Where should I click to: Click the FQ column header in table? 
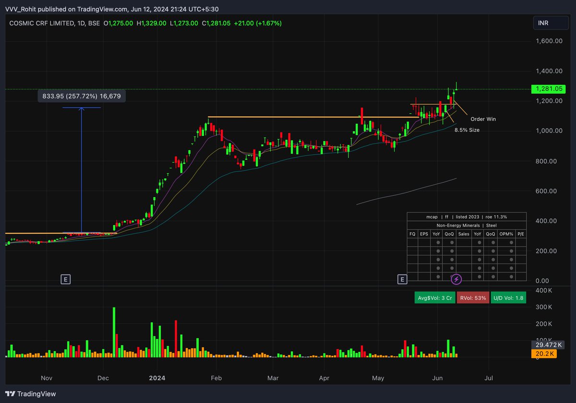(x=412, y=234)
